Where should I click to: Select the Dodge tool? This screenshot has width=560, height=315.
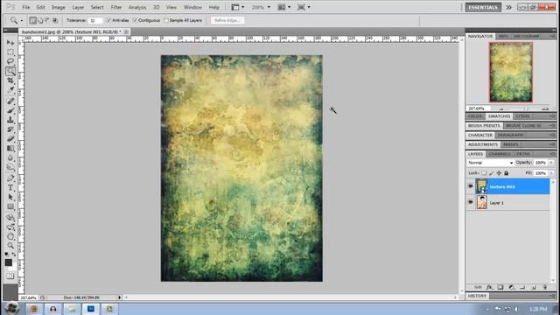(10, 167)
